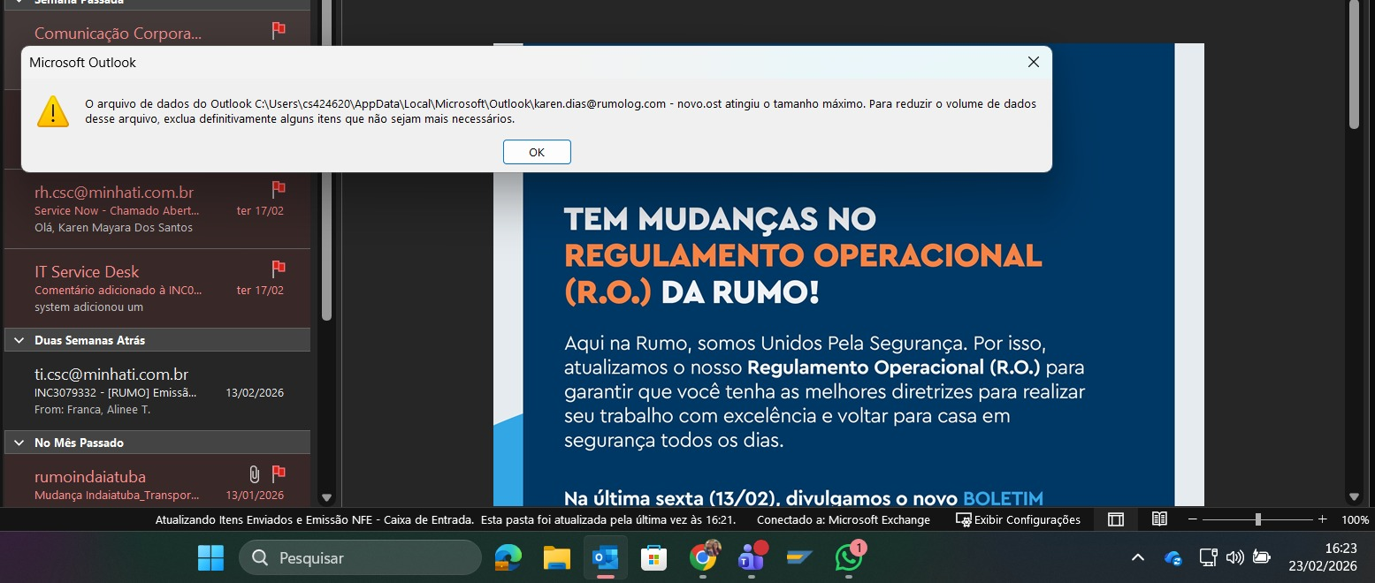The image size is (1375, 583).
Task: Collapse the Semana Passada group
Action: coord(18,3)
